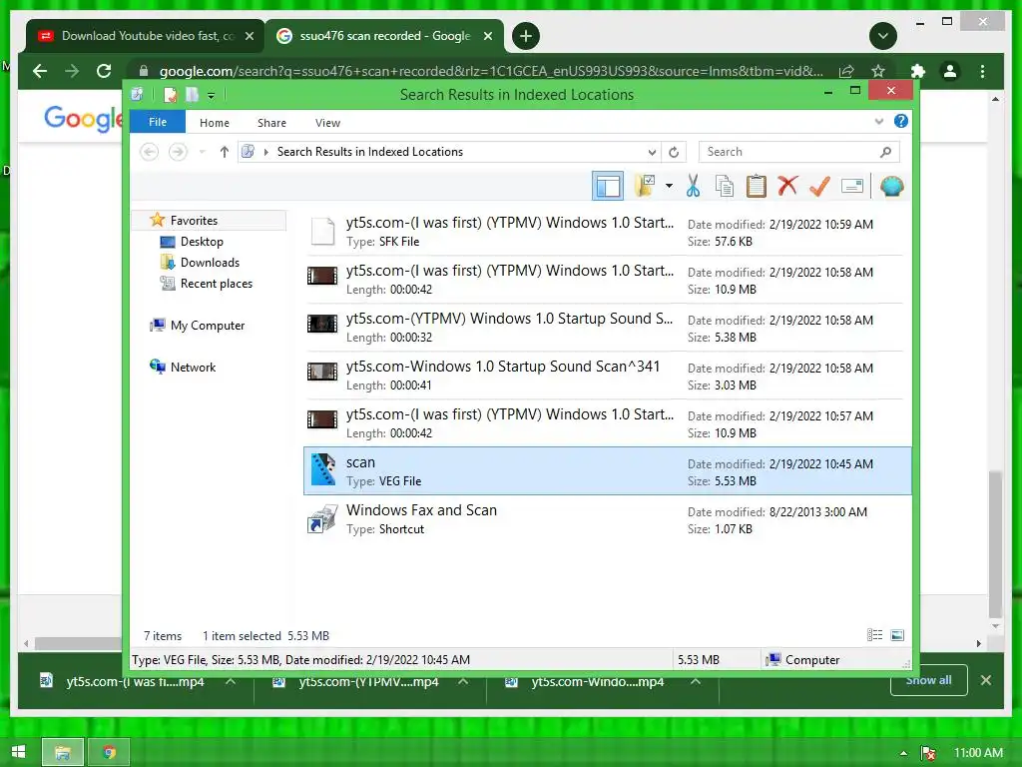
Task: Open the Chrome profile icon
Action: coord(950,71)
